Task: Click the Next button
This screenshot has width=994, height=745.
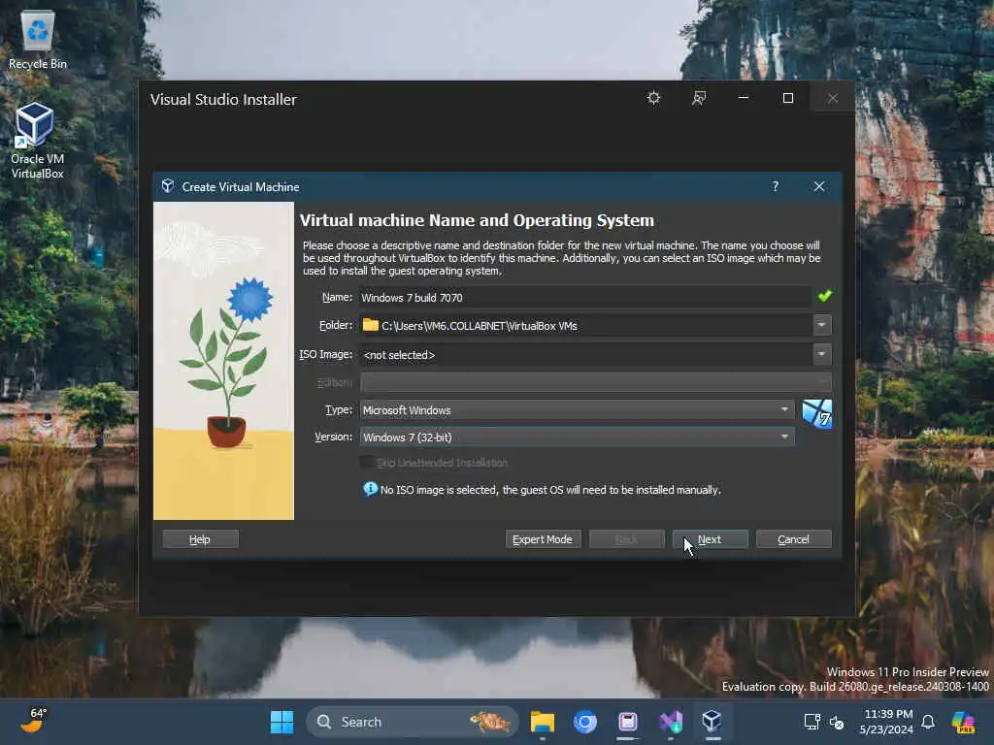Action: point(710,539)
